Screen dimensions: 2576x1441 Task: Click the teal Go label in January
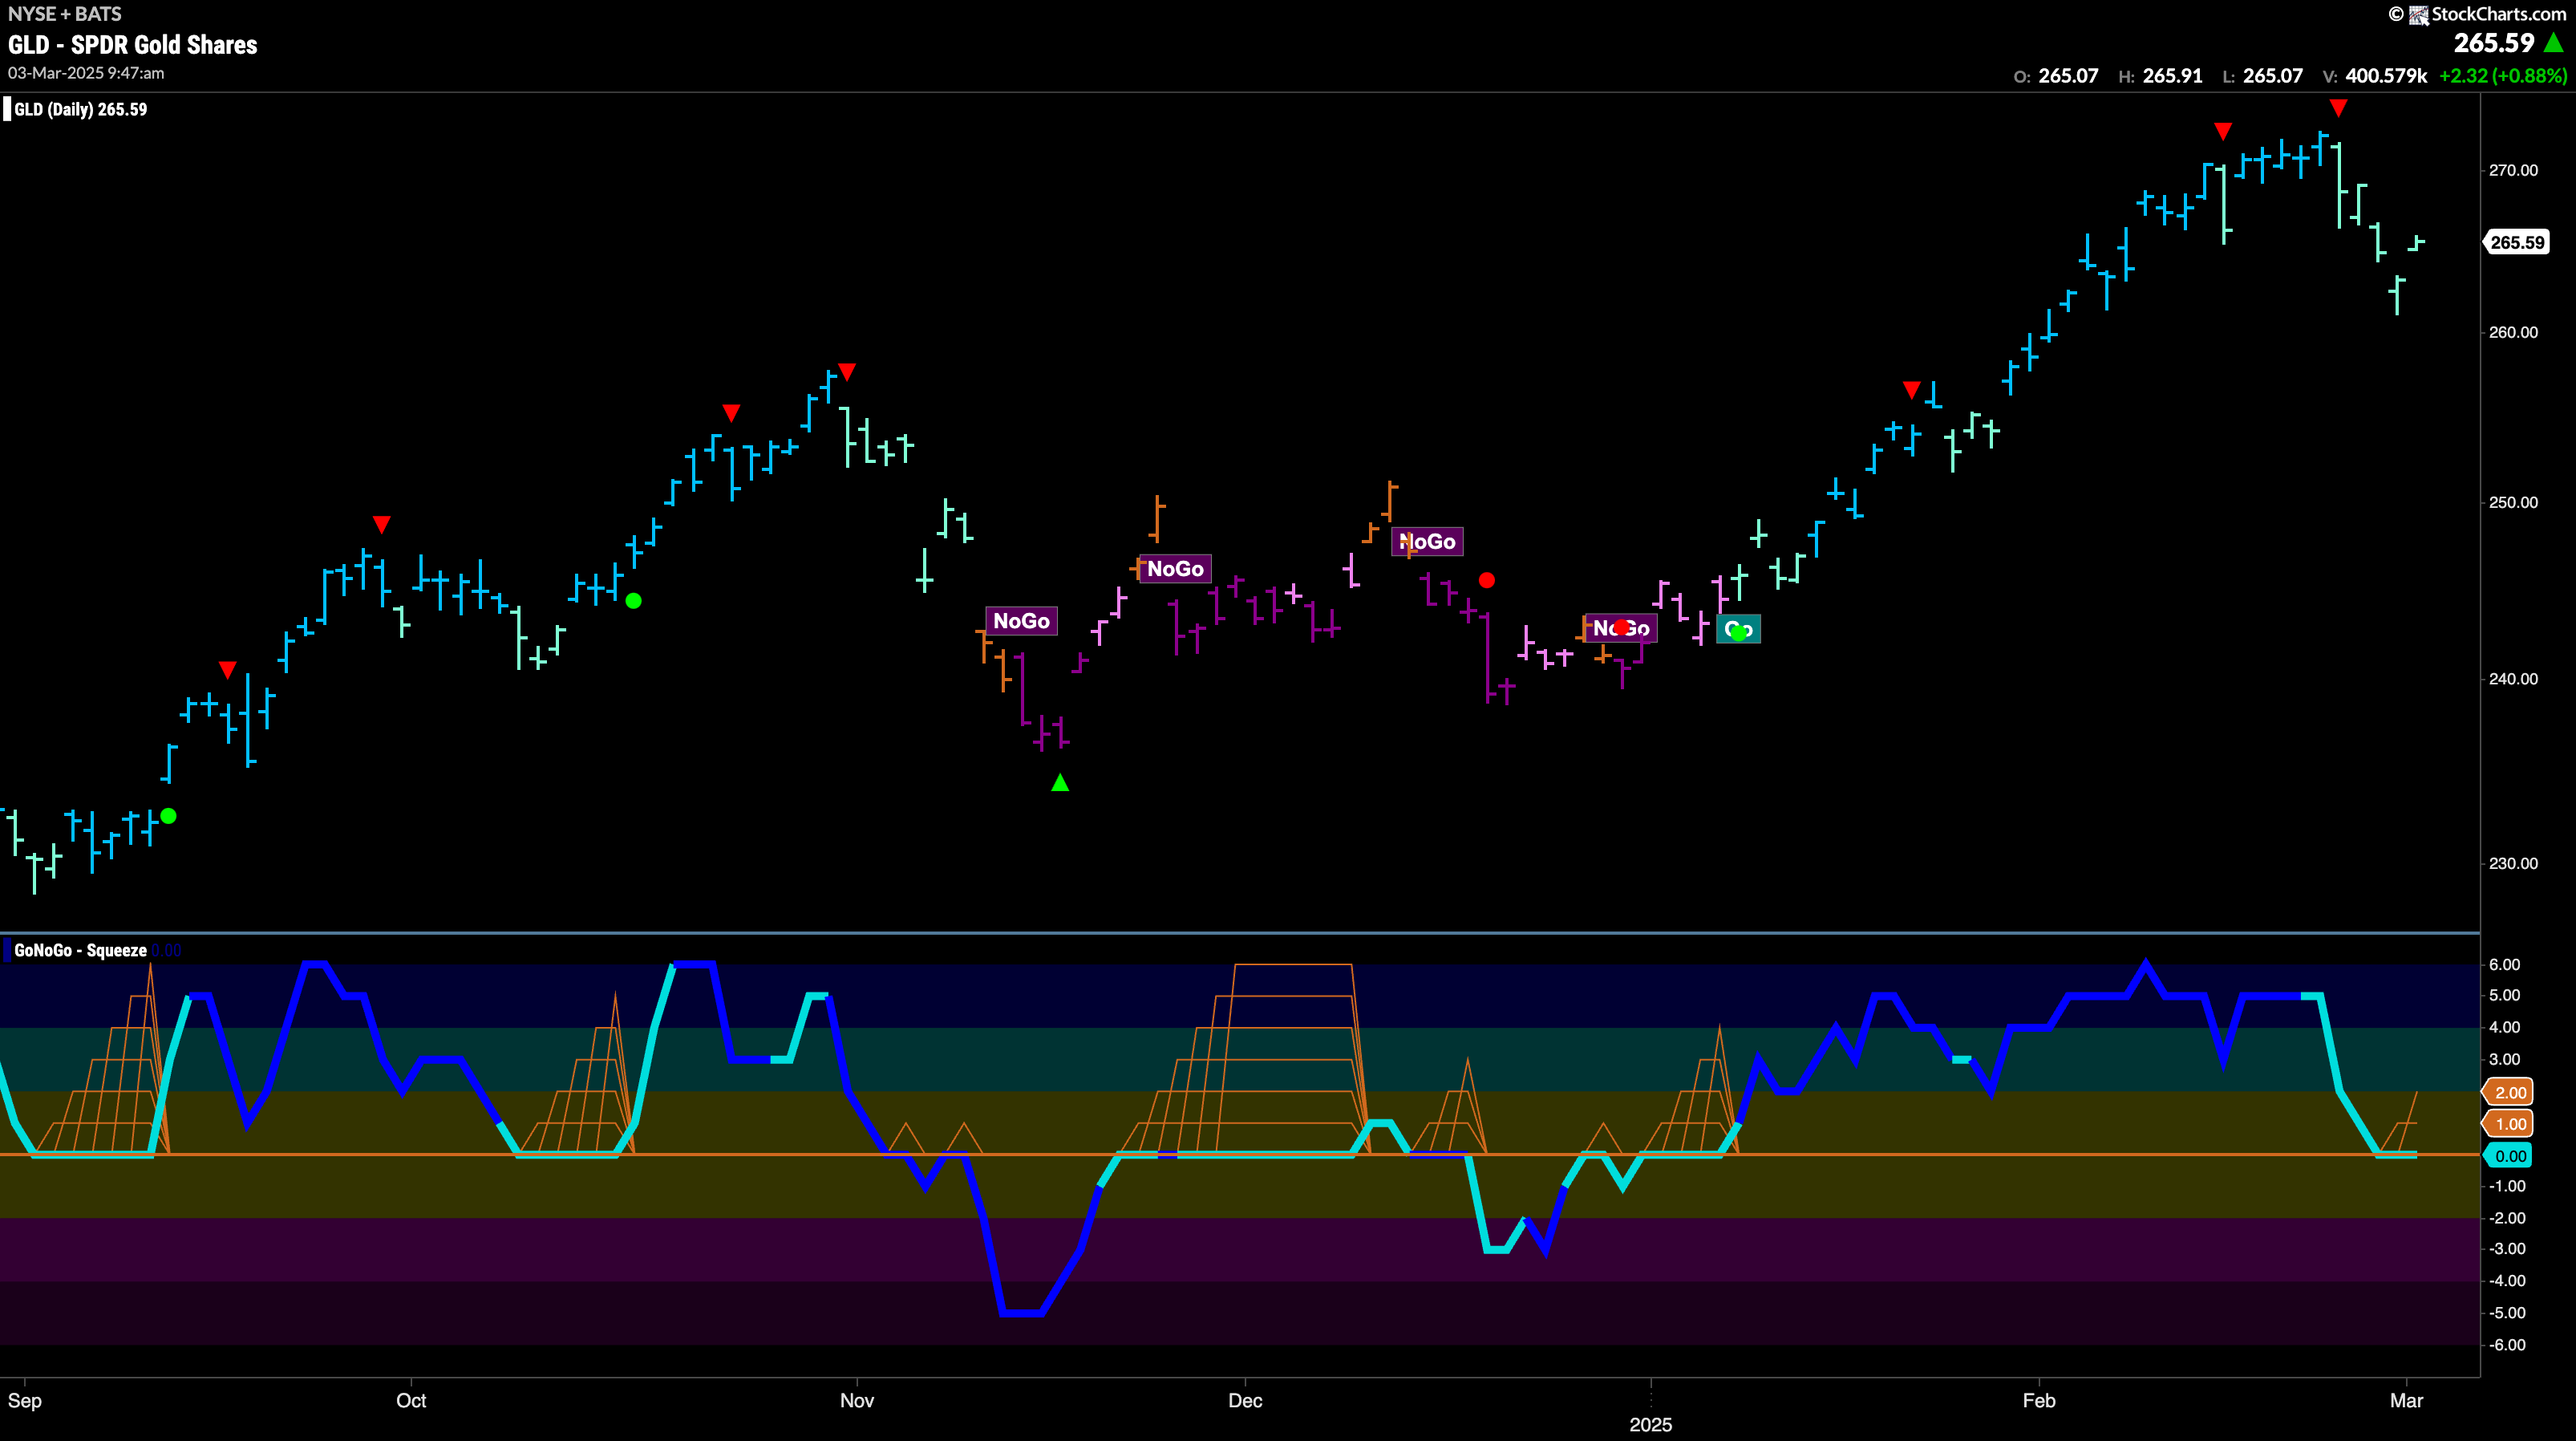(1738, 628)
